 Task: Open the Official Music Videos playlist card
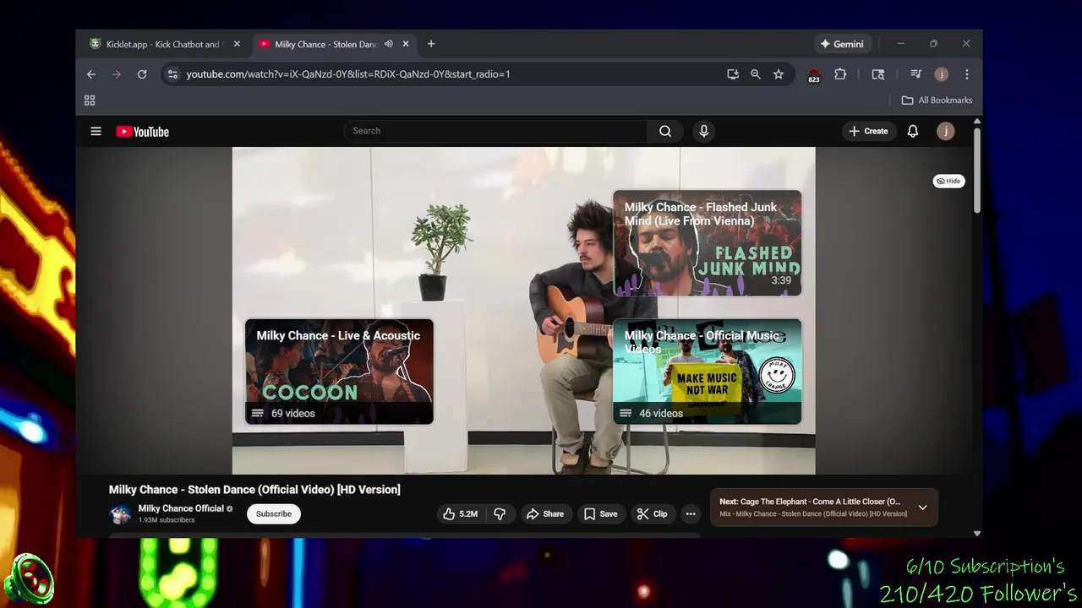click(707, 372)
